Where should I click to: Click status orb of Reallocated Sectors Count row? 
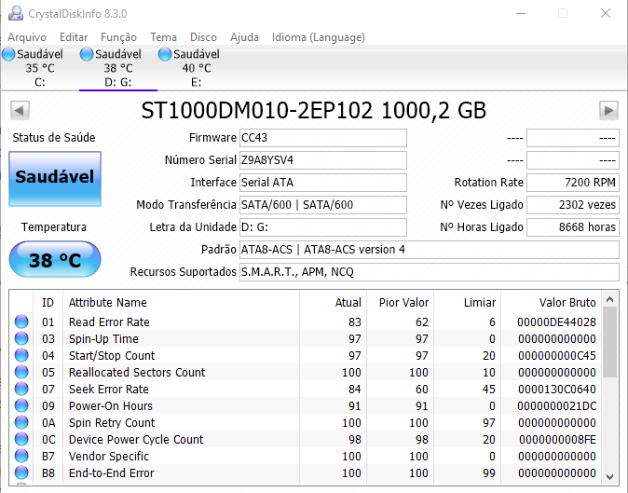(21, 372)
